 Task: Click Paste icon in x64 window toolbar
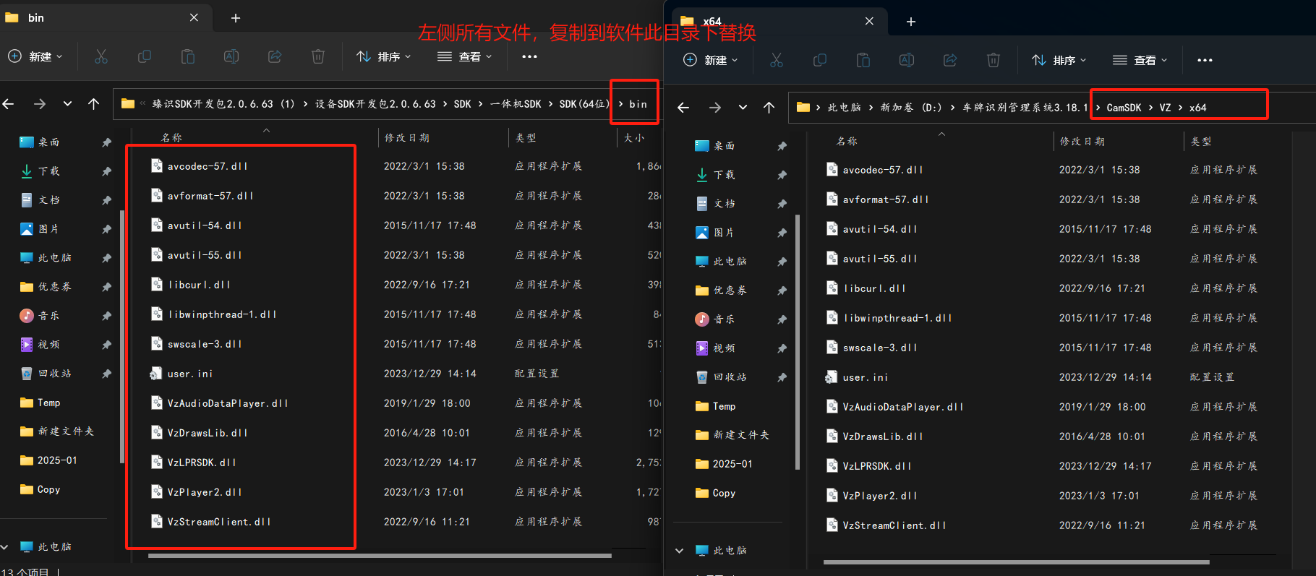point(863,60)
